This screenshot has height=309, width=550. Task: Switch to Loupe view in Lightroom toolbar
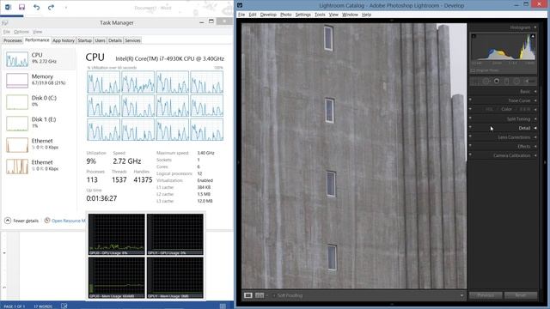pyautogui.click(x=248, y=295)
